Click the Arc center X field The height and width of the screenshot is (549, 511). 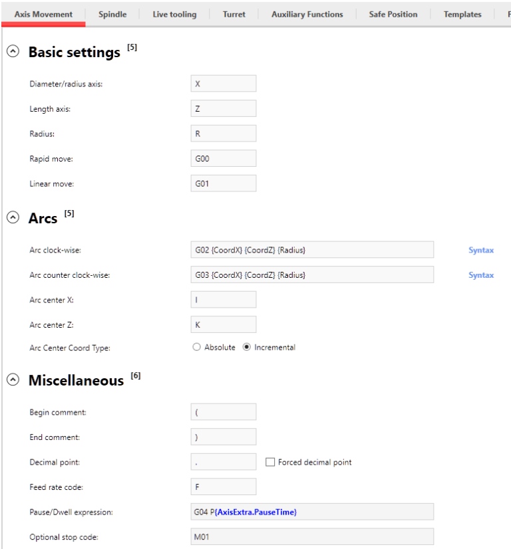point(224,300)
